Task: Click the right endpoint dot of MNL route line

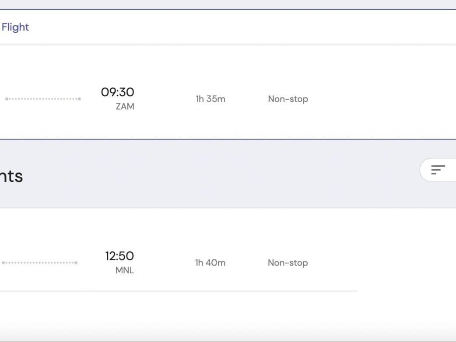Action: tap(76, 263)
